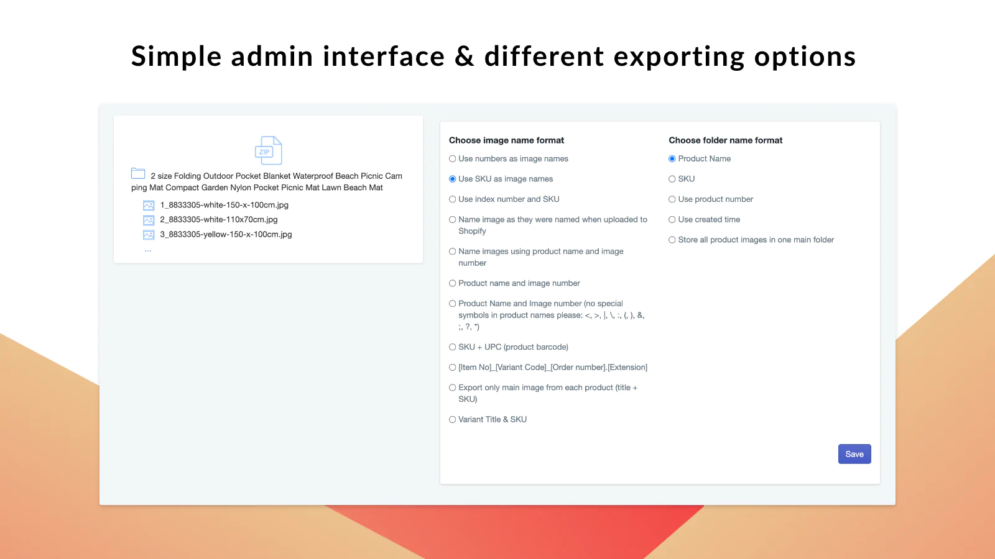Choose 'Use created time' folder option
The image size is (995, 559).
[672, 220]
